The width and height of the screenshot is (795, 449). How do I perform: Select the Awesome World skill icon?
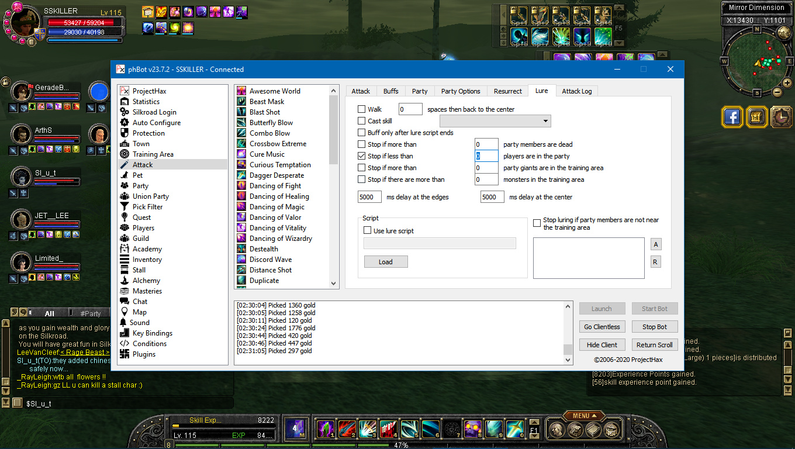241,91
